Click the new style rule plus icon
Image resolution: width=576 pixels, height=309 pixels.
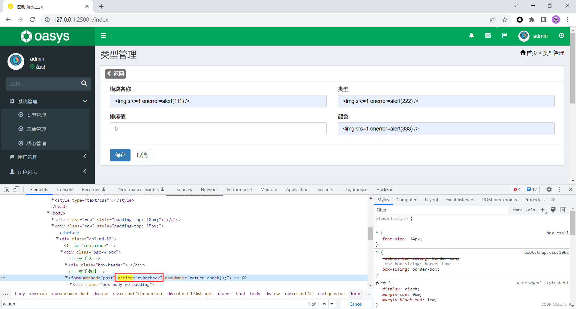543,210
